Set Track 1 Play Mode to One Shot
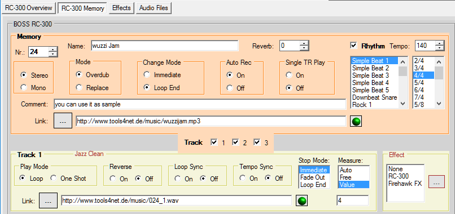The height and width of the screenshot is (214, 455). [54, 179]
